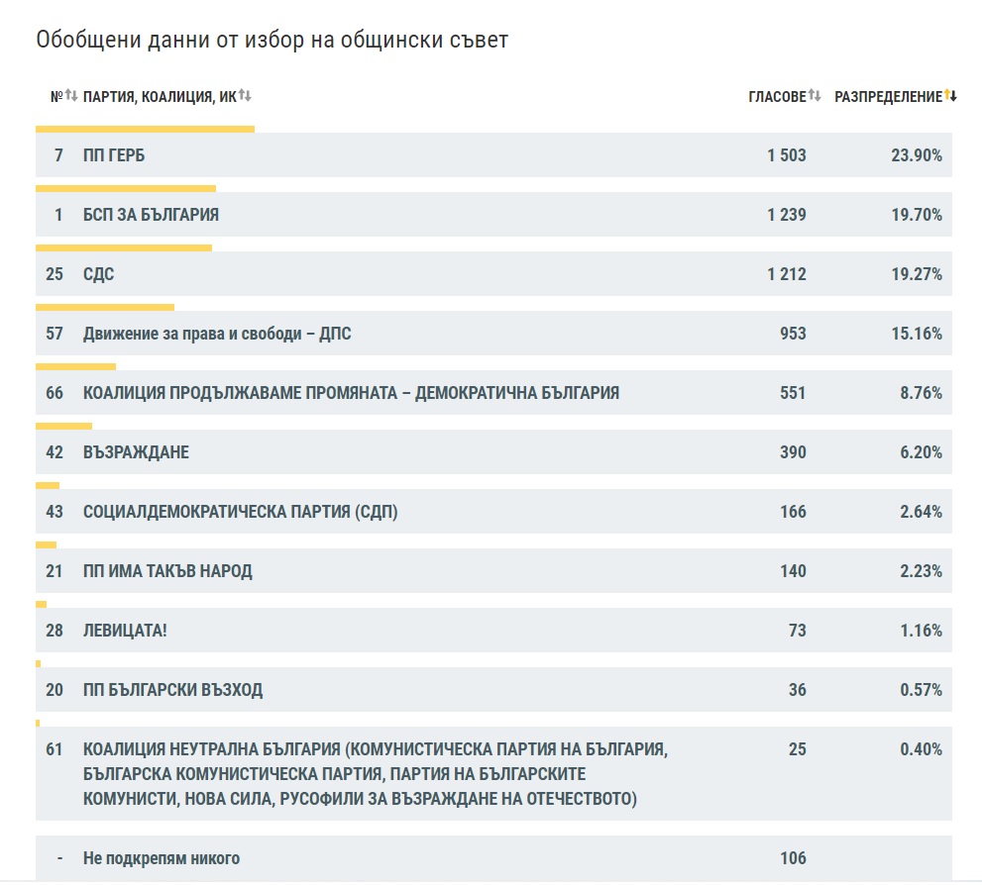Select the ЛЕВИЦАТА! party name
The height and width of the screenshot is (885, 982).
(x=125, y=631)
